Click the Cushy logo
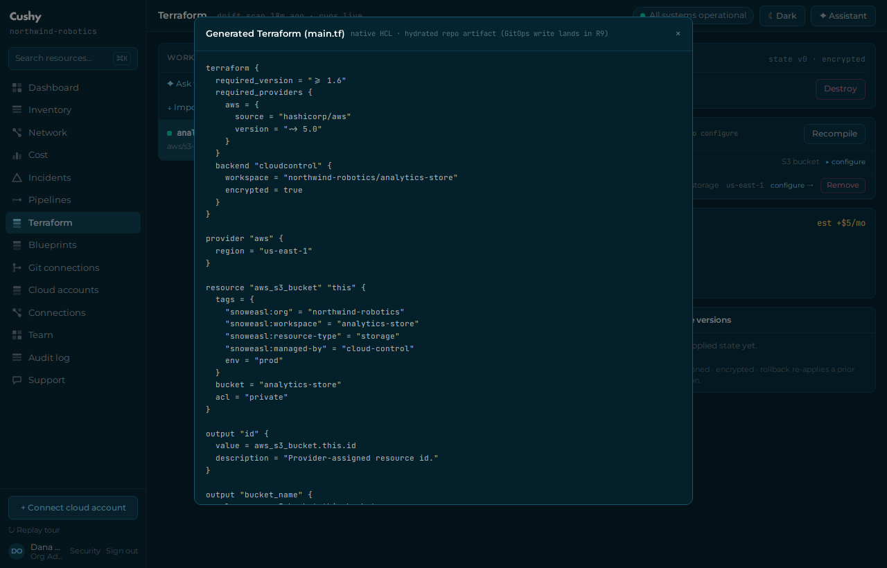 coord(26,17)
